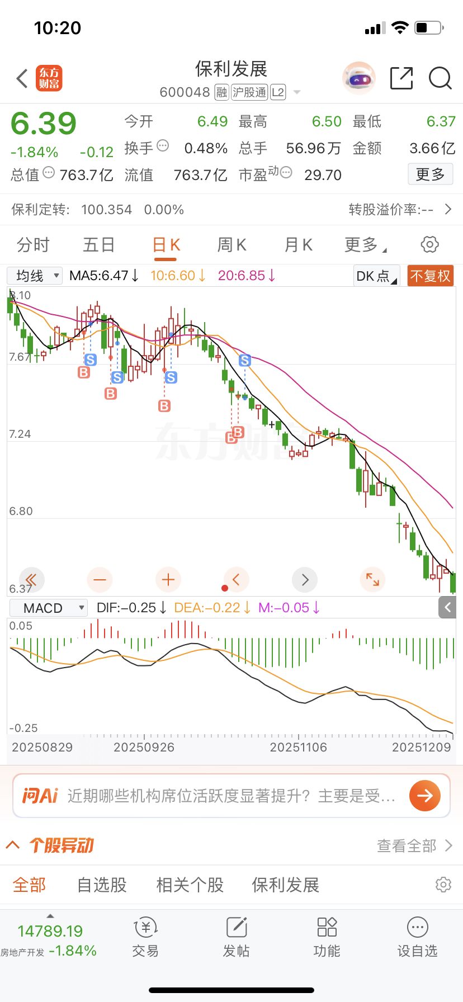Open the 均线 indicator dropdown

click(x=35, y=276)
